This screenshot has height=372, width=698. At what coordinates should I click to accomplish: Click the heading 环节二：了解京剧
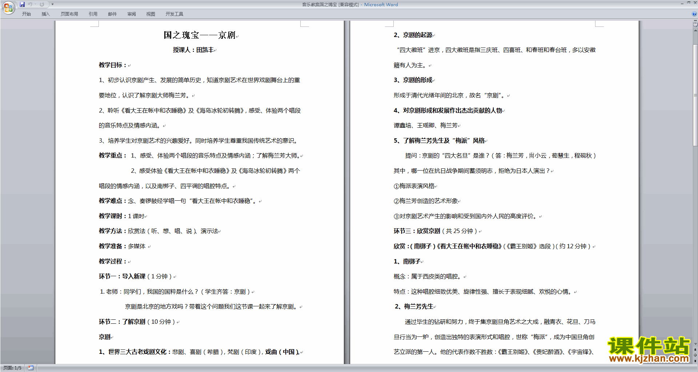click(x=122, y=322)
